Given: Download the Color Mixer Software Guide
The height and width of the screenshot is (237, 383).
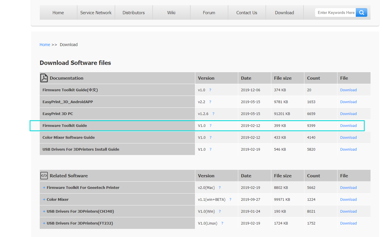Looking at the screenshot, I should 348,138.
